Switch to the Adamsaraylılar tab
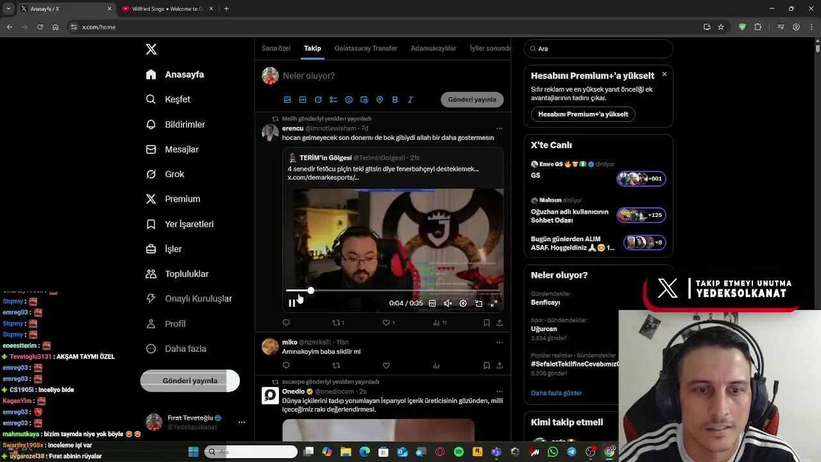The image size is (821, 462). tap(434, 48)
